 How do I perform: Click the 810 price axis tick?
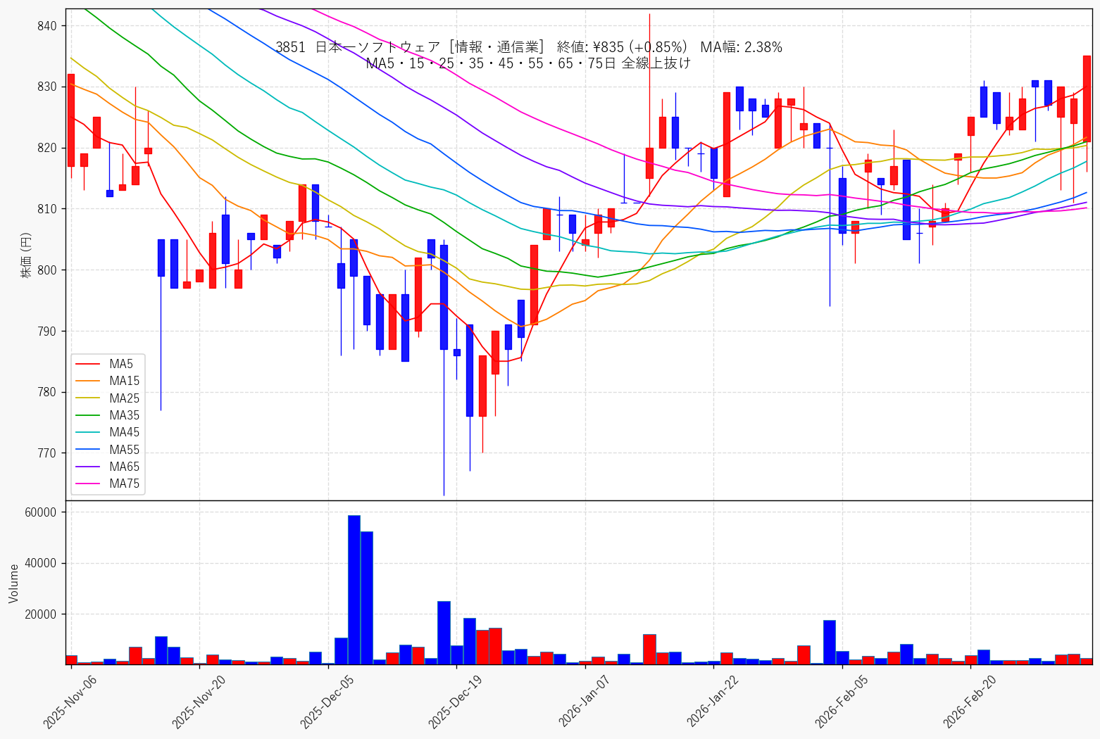[x=47, y=209]
